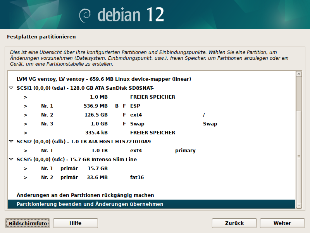This screenshot has width=310, height=233.
Task: Click the arrow beside the ESP partition row
Action: click(x=26, y=106)
